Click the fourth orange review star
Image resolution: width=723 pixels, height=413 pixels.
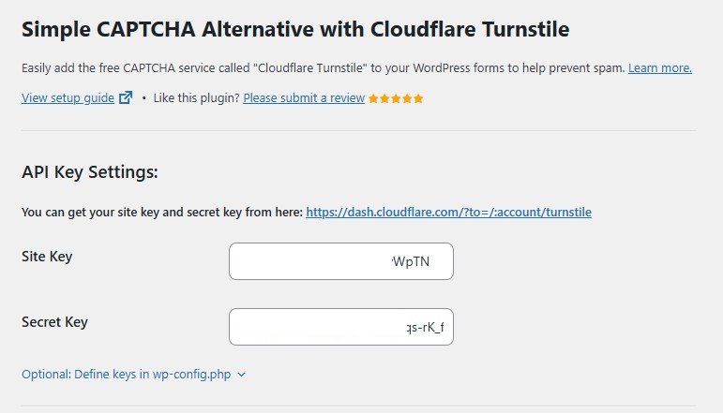click(x=407, y=98)
